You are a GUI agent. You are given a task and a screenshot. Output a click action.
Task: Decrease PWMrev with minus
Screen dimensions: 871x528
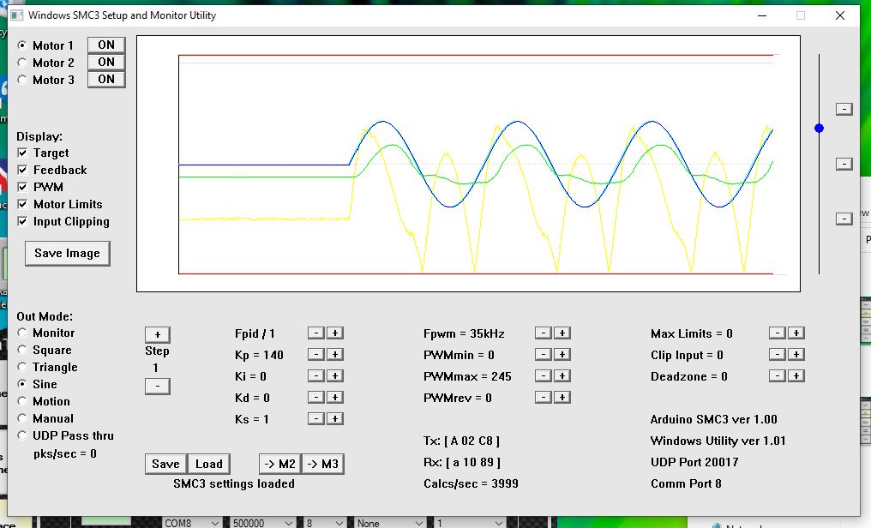pyautogui.click(x=544, y=398)
